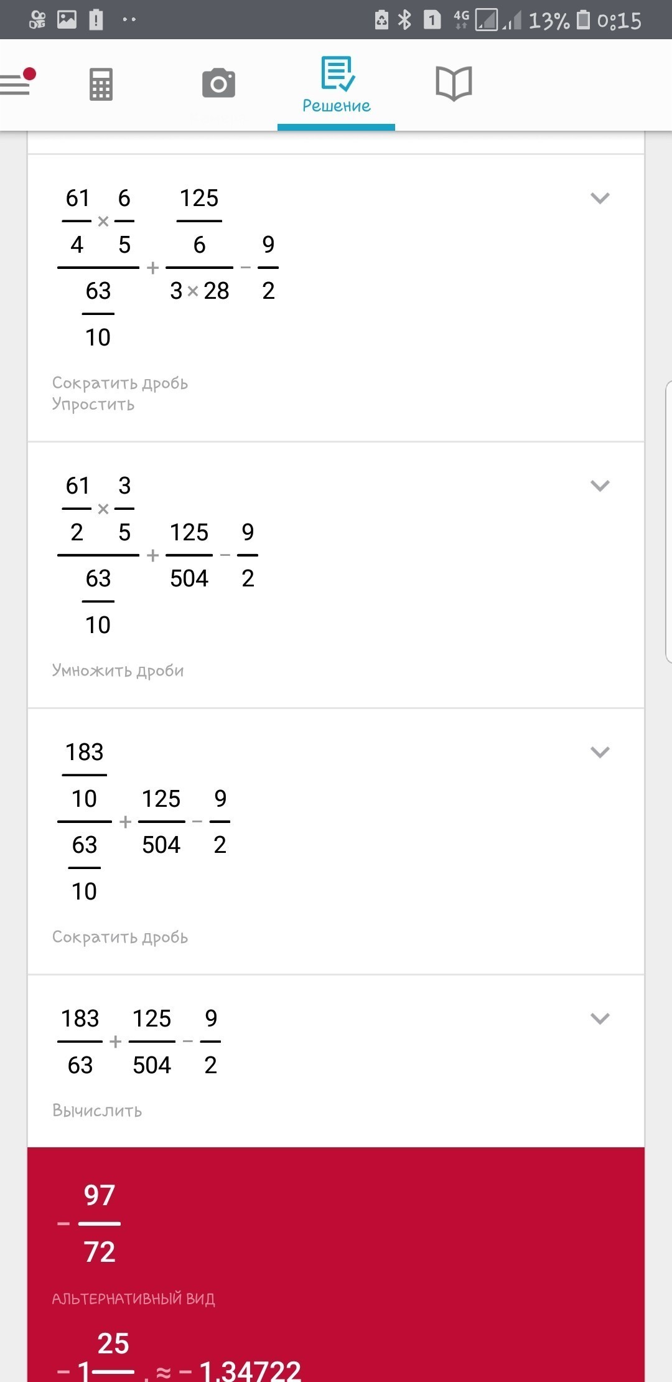
Task: Tap the Альтернативный вид heading
Action: click(133, 1299)
